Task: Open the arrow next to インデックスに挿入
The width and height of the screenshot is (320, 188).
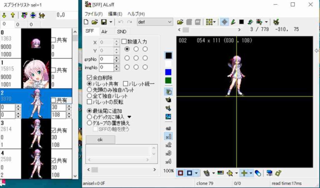Action: pyautogui.click(x=129, y=117)
